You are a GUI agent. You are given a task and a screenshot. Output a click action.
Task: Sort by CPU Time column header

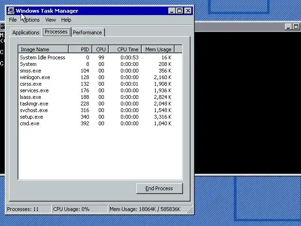click(125, 49)
